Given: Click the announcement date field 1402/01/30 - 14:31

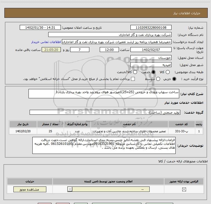Looking at the screenshot, I should [x=40, y=27].
